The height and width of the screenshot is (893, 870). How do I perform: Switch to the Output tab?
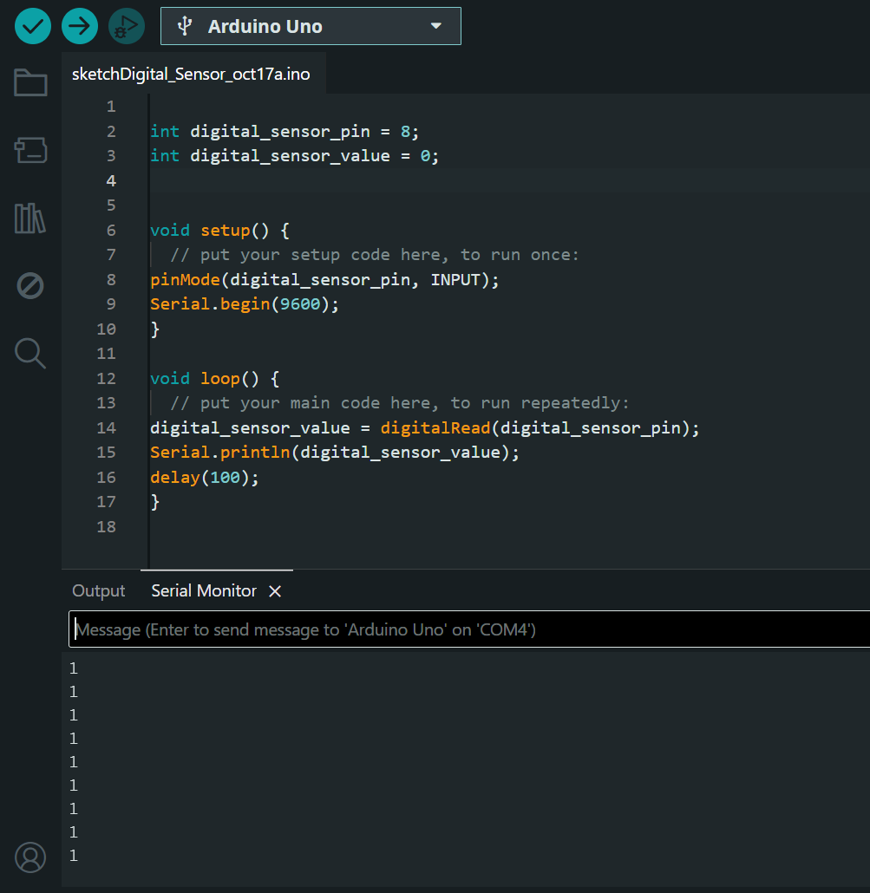click(99, 591)
